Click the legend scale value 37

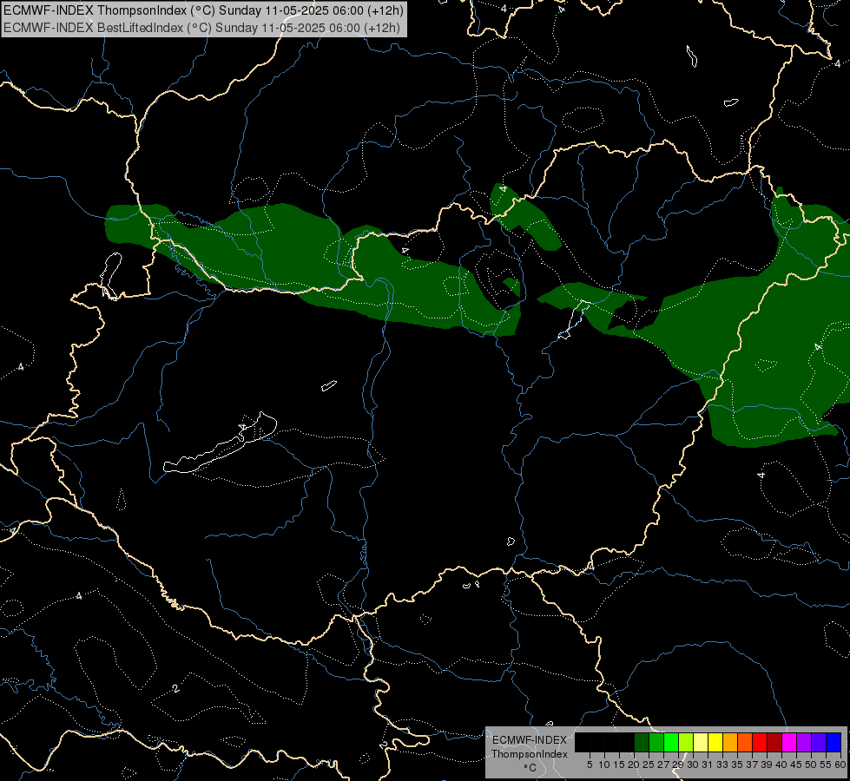click(x=752, y=765)
